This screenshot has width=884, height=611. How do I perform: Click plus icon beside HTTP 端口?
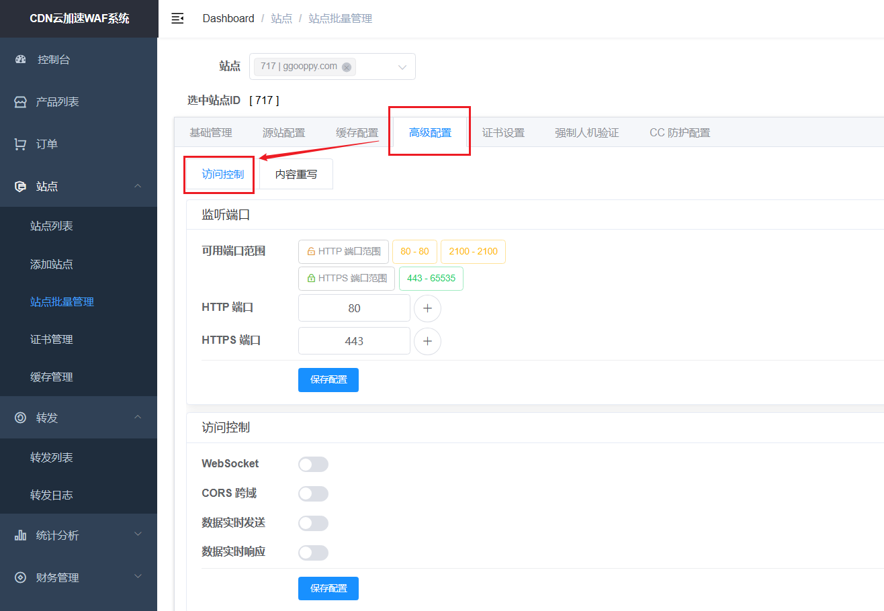click(x=427, y=308)
